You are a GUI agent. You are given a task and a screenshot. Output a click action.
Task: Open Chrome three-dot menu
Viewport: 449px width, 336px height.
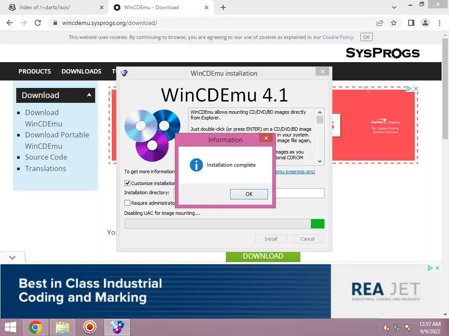pos(439,23)
